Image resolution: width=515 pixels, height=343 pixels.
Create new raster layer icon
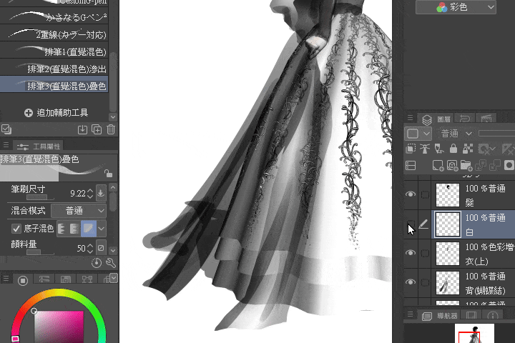pos(438,166)
